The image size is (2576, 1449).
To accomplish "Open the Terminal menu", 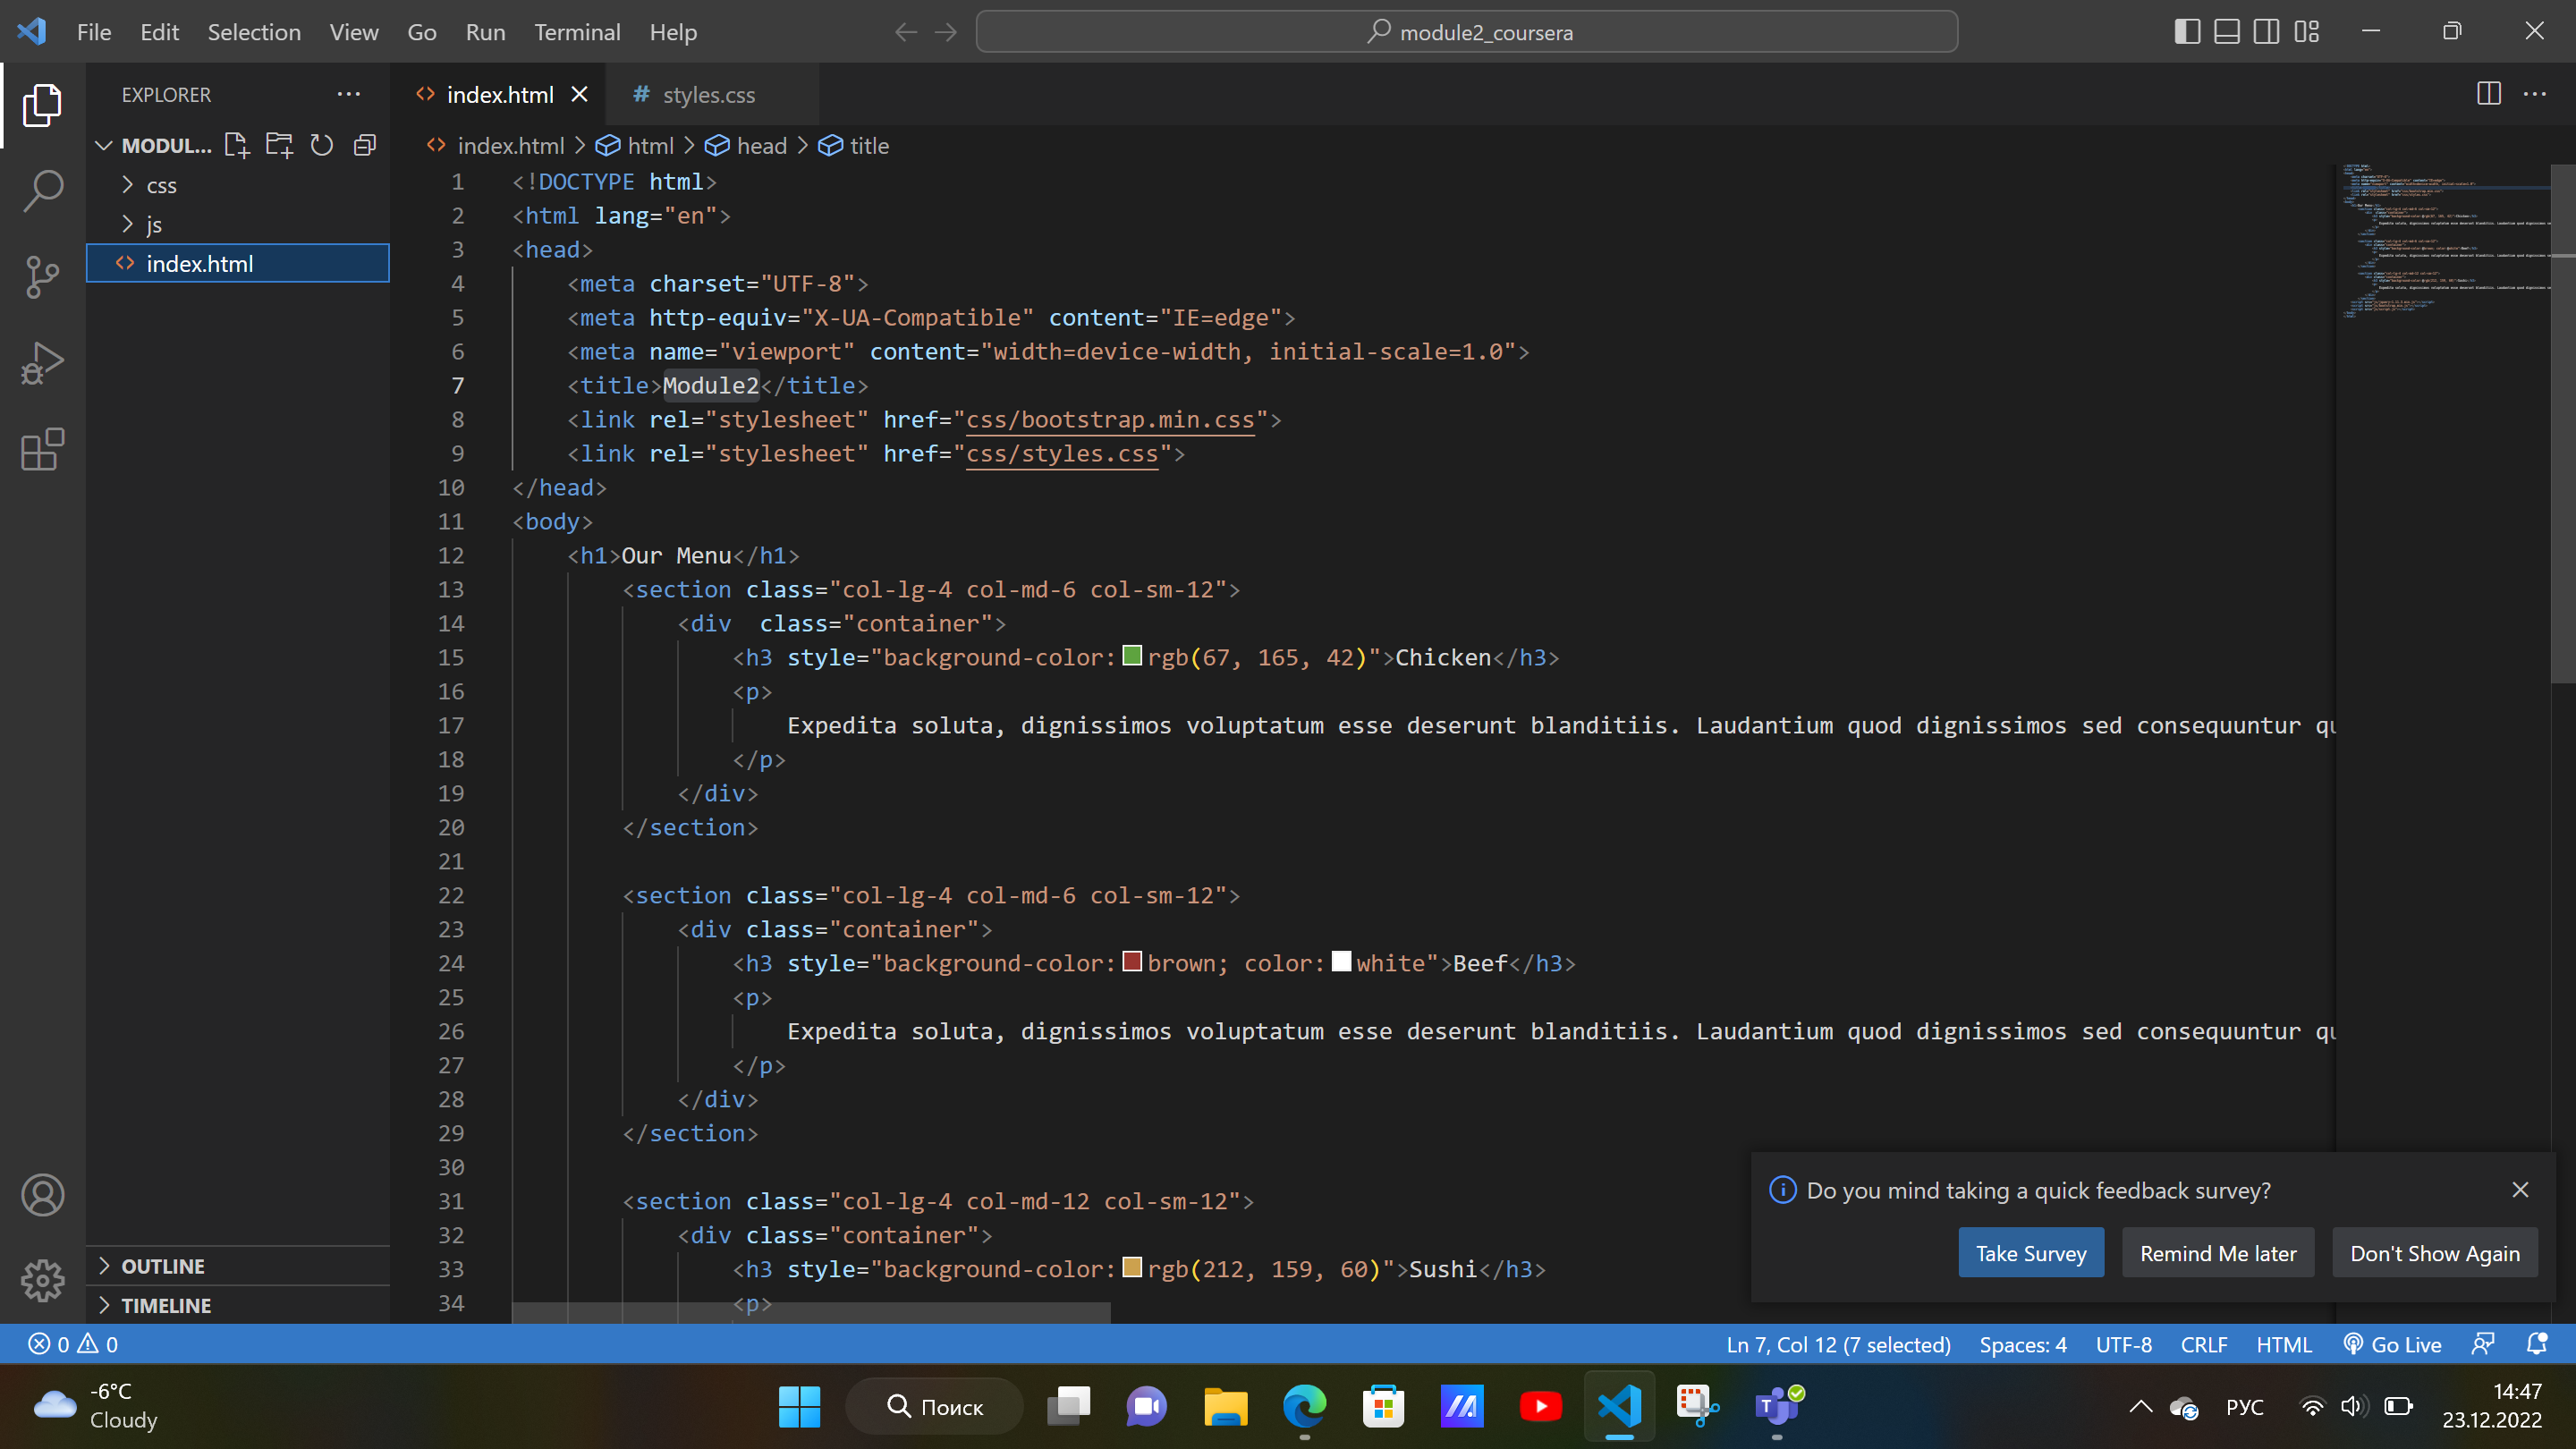I will [x=577, y=31].
